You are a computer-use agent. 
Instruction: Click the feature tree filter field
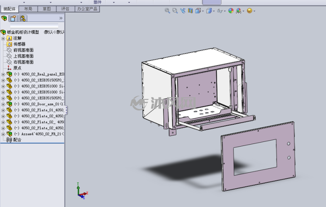34,26
